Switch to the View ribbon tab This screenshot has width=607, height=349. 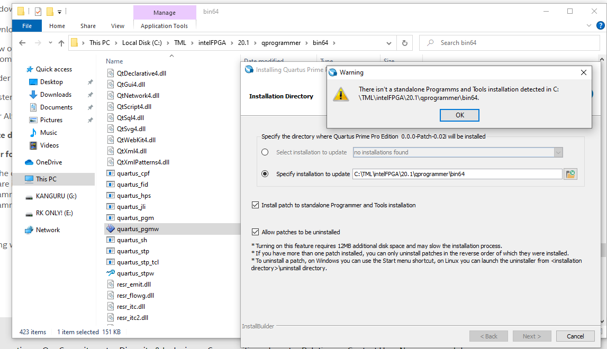pyautogui.click(x=117, y=26)
